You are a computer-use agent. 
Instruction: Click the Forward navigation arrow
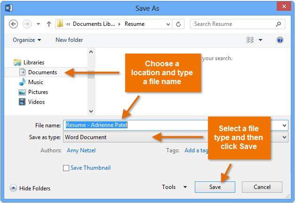click(27, 24)
